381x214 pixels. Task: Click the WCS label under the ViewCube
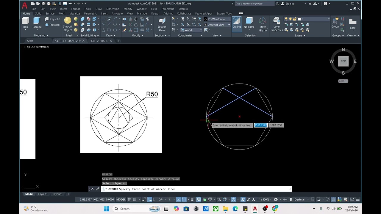coord(343,81)
